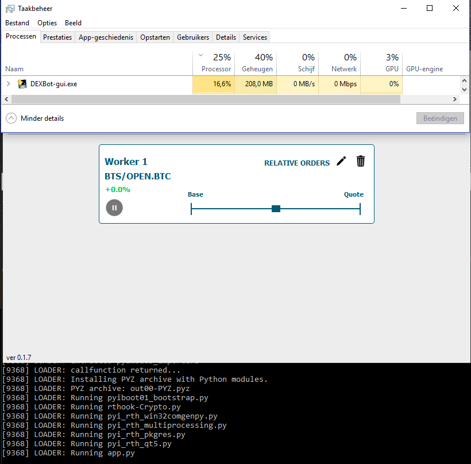Open the Bestand menu
471x464 pixels.
tap(17, 23)
